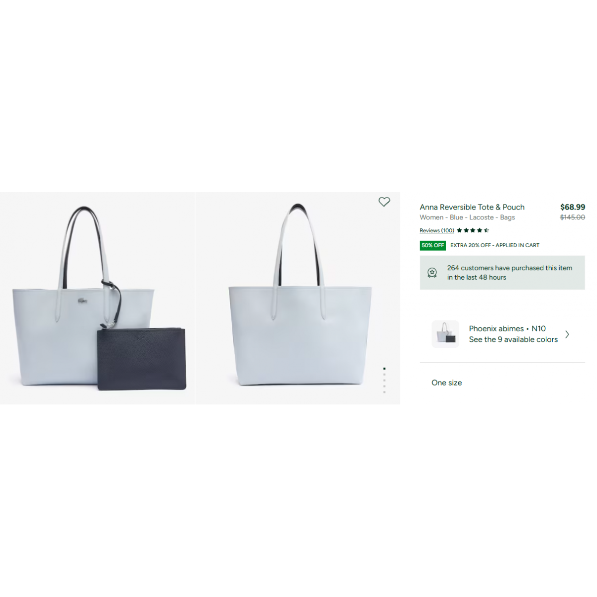This screenshot has height=597, width=597.
Task: Expand available colors with chevron arrow
Action: tap(567, 334)
